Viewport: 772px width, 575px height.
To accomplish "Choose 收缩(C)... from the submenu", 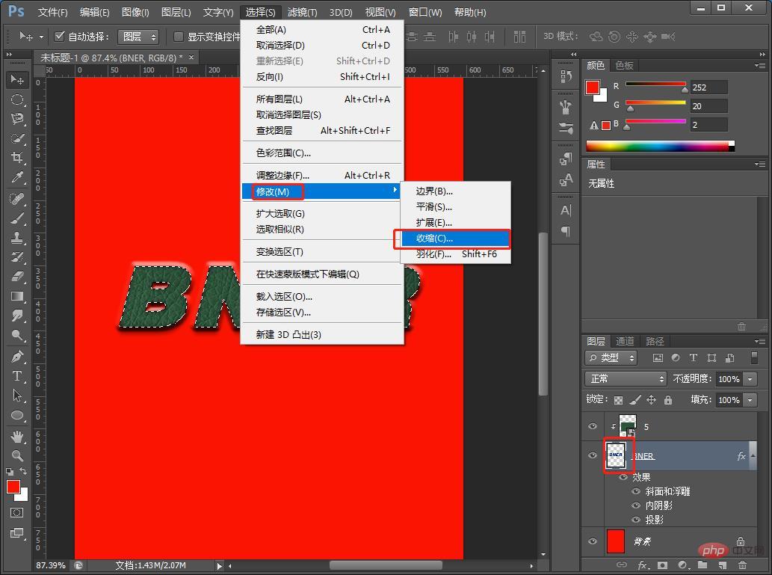I will click(x=455, y=239).
